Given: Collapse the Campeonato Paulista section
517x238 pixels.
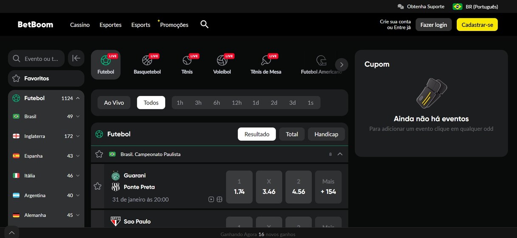Looking at the screenshot, I should pyautogui.click(x=340, y=154).
